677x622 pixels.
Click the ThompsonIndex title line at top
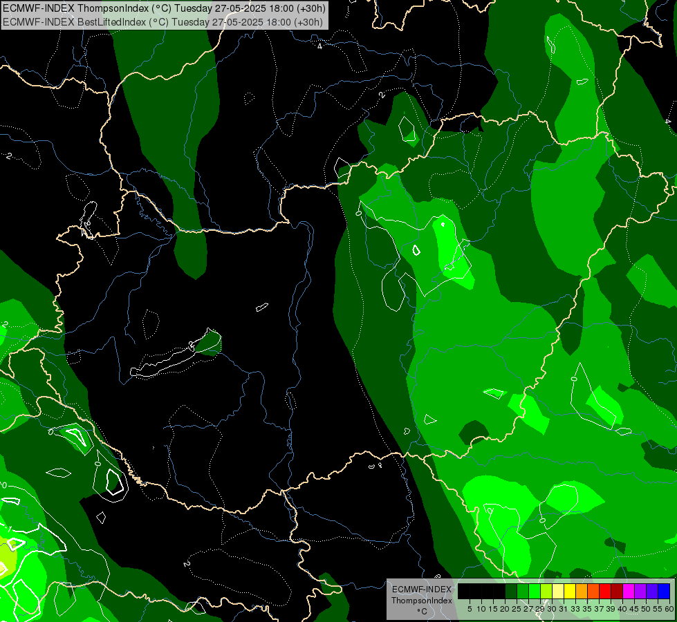pyautogui.click(x=164, y=8)
